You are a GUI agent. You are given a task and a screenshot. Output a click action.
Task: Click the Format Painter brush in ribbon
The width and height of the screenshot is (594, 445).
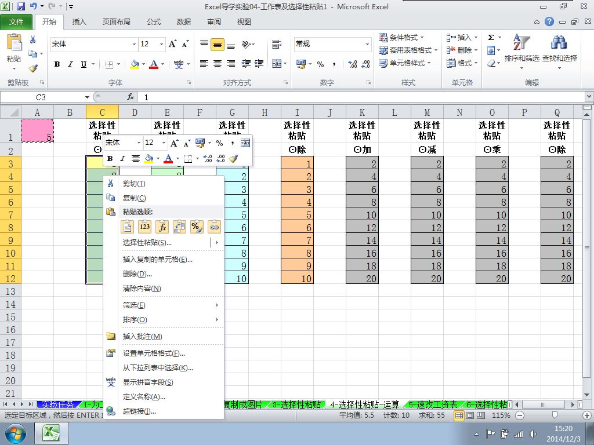pyautogui.click(x=33, y=68)
